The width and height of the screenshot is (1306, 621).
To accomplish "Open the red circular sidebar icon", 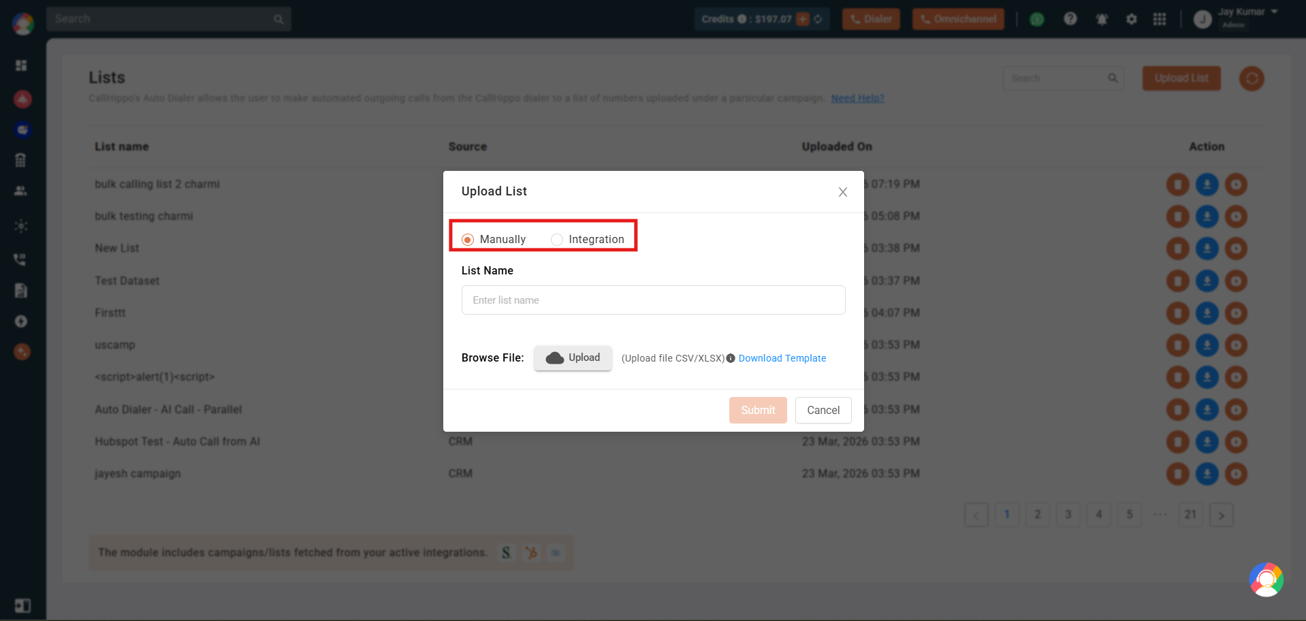I will point(22,99).
